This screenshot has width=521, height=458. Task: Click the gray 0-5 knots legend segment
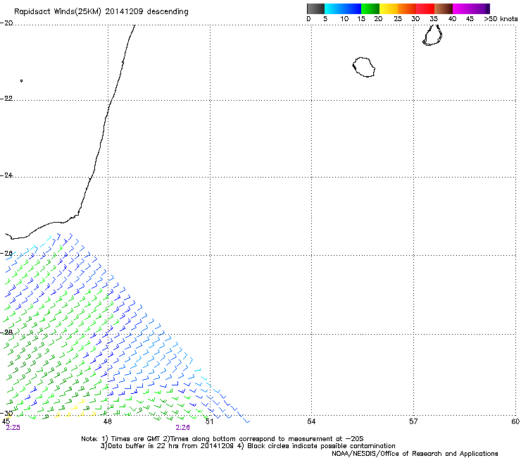tap(315, 8)
